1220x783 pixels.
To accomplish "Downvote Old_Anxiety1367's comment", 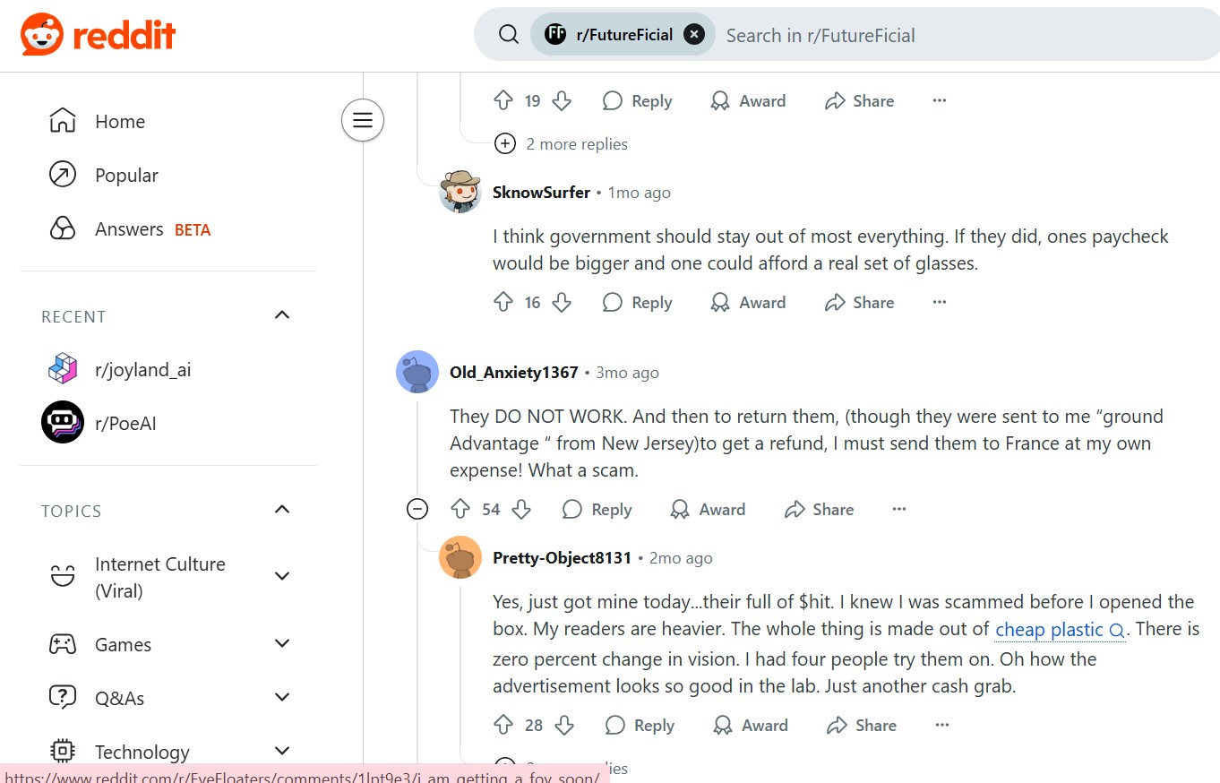I will pos(521,509).
